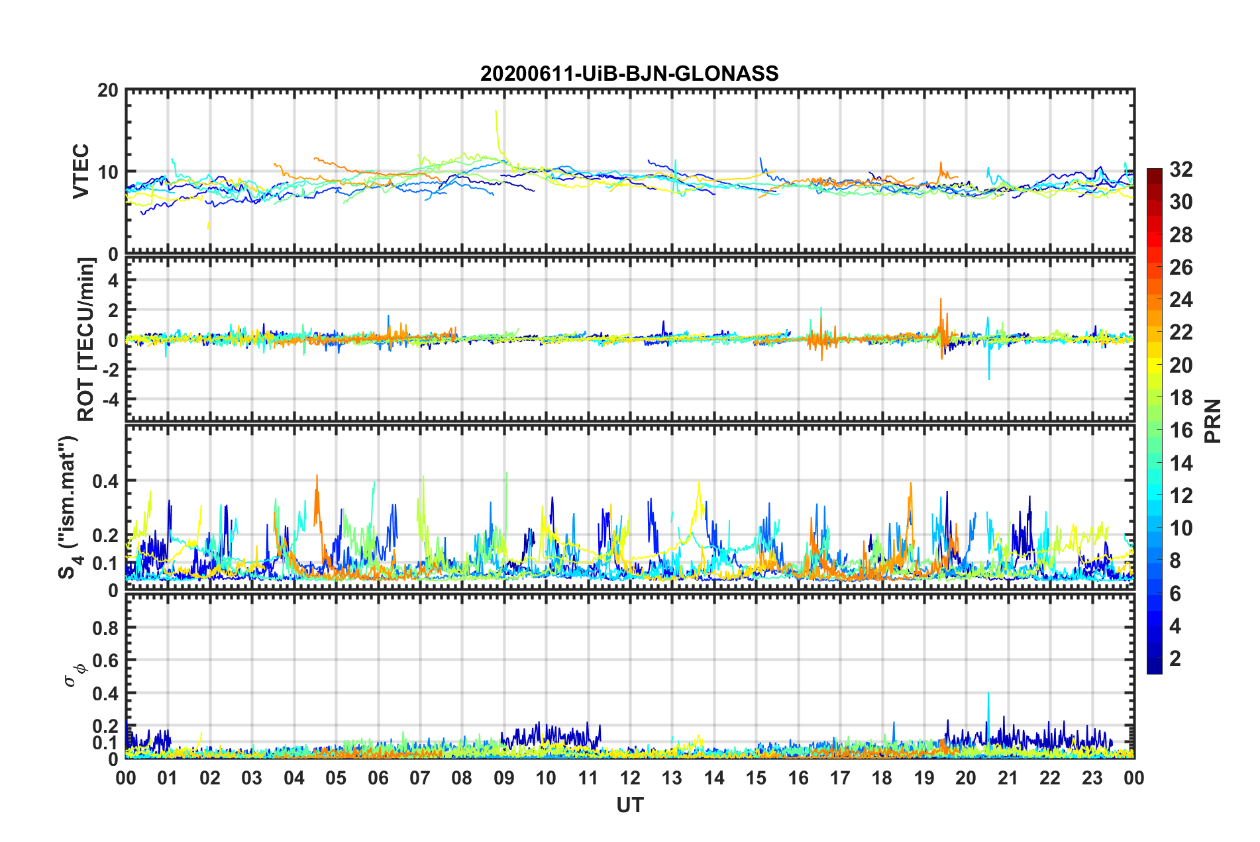This screenshot has height=842, width=1260.
Task: Select the S4 axis tick 0.1
Action: tap(105, 563)
